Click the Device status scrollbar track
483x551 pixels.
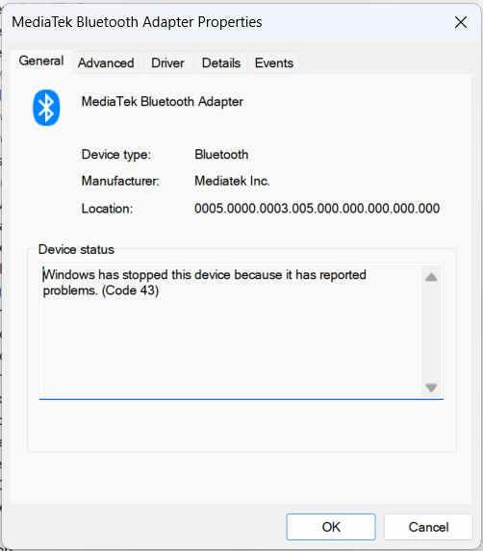click(x=431, y=333)
